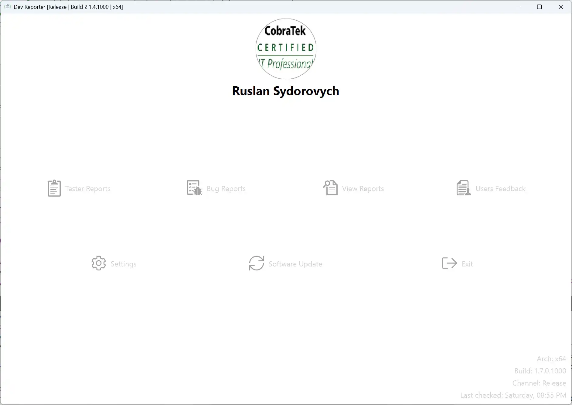Check for updates via Software Update label
This screenshot has width=572, height=405.
click(295, 264)
